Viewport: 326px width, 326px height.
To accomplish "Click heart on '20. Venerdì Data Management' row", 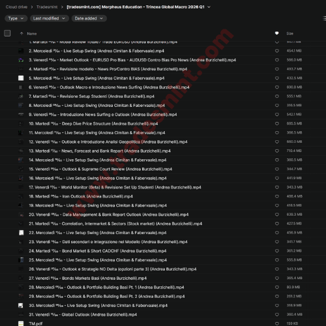I will coord(277,215).
